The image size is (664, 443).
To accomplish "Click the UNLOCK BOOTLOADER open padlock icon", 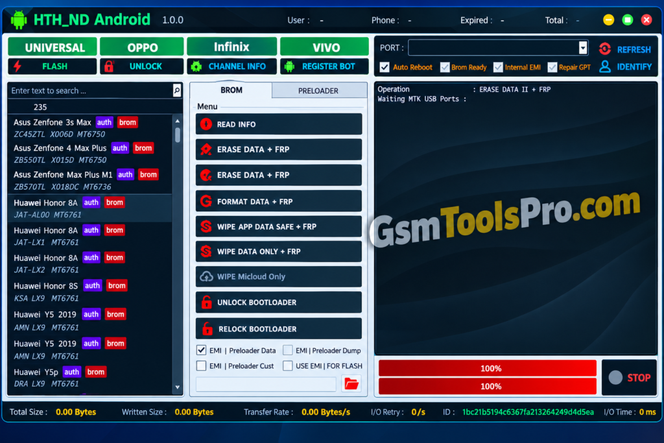I will (207, 302).
